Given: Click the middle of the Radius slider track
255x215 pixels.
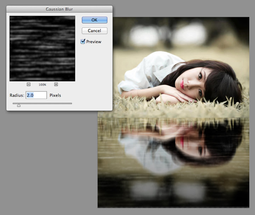Looking at the screenshot, I should click(42, 103).
